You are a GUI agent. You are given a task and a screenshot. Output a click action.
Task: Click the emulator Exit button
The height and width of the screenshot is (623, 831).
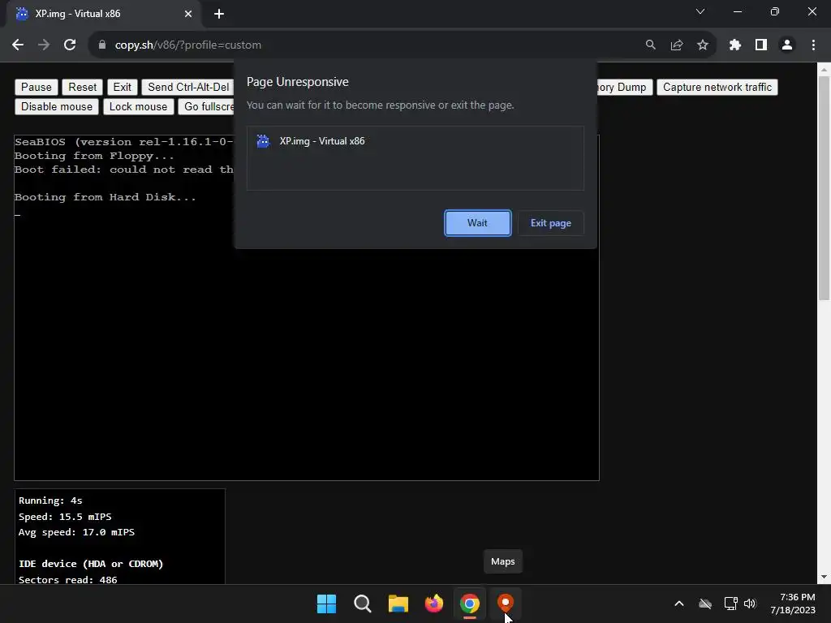coord(122,87)
